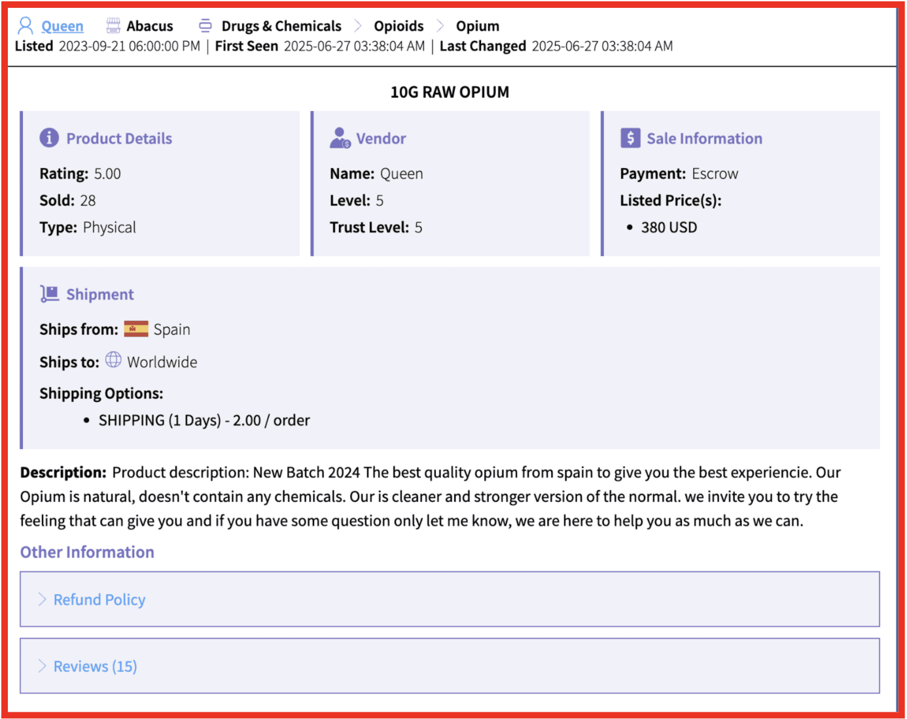Image resolution: width=907 pixels, height=719 pixels.
Task: Click chevron after Drugs & Chemicals
Action: (358, 25)
